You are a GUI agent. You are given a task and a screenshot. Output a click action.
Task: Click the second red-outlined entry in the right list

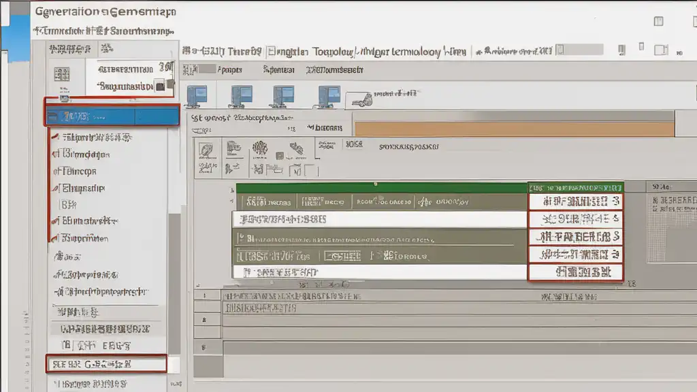coord(576,218)
